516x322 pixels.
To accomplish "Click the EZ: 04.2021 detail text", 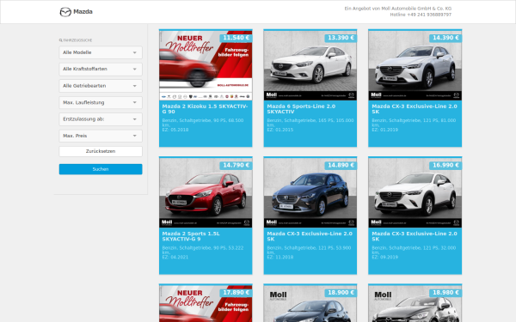I will (175, 258).
